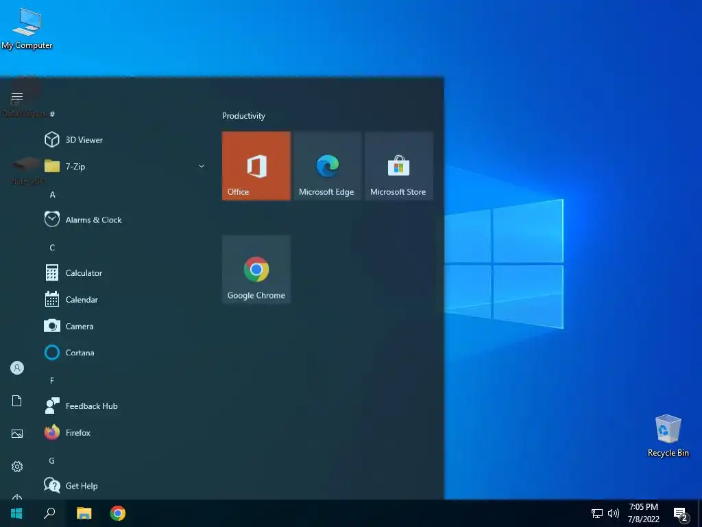This screenshot has height=527, width=702.
Task: Open 3D Viewer from app list
Action: click(x=125, y=140)
